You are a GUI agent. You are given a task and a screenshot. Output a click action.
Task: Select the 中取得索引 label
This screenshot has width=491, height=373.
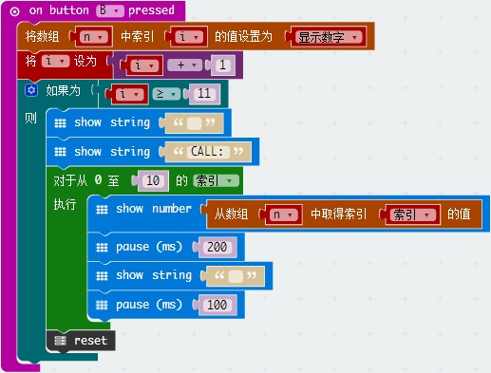[339, 214]
